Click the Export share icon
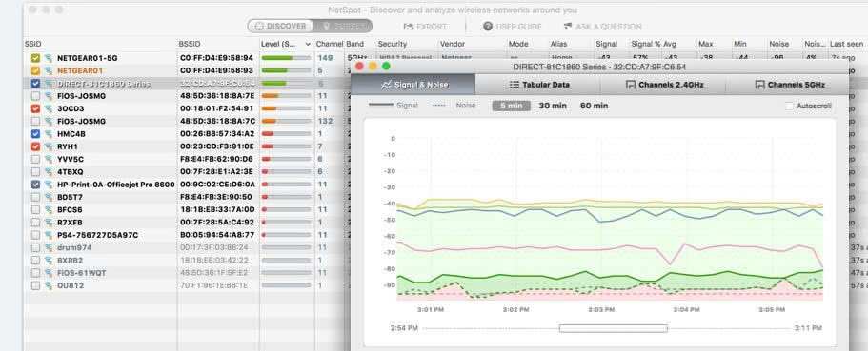The width and height of the screenshot is (868, 351). click(408, 27)
